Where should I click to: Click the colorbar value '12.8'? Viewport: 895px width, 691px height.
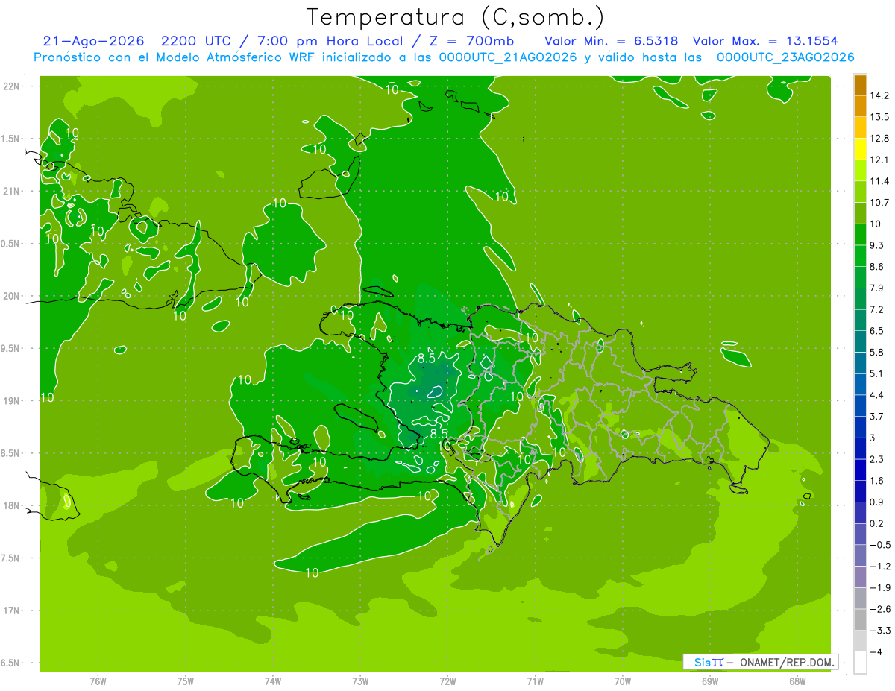point(880,139)
